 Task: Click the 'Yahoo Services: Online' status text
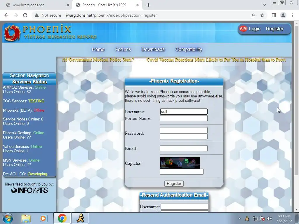[22, 147]
